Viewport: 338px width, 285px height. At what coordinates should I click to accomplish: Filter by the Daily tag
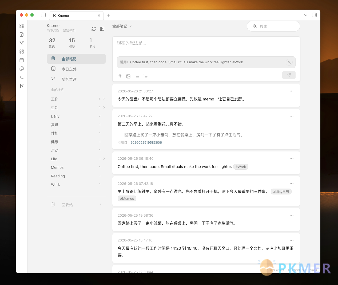55,116
